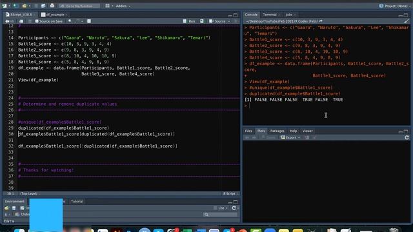Click load workspace folder icon in Environment

point(6,208)
